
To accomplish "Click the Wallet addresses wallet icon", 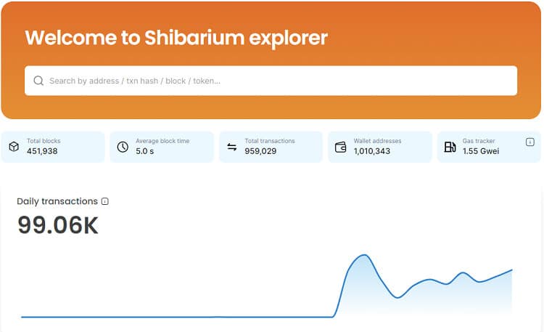I will pyautogui.click(x=341, y=147).
